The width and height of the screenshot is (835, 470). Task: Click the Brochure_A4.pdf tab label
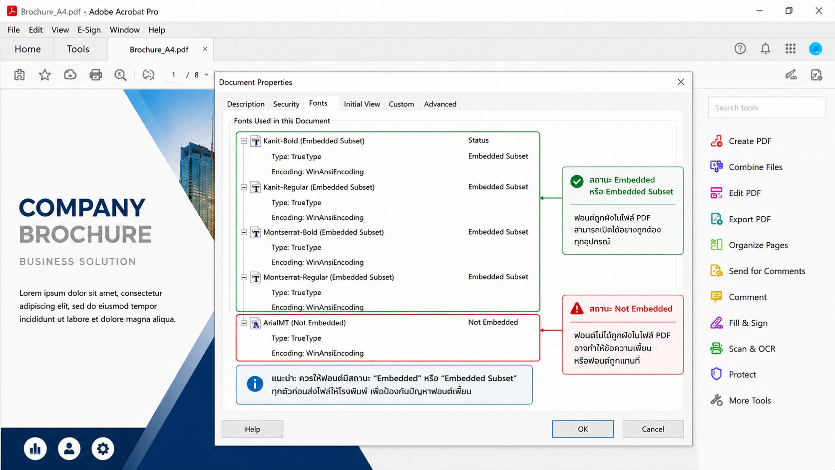point(159,49)
